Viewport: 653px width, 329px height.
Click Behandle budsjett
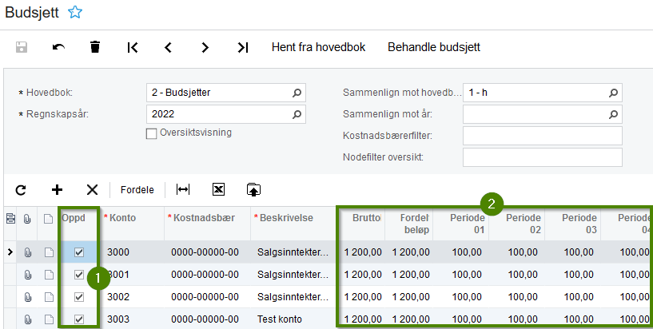pos(433,47)
